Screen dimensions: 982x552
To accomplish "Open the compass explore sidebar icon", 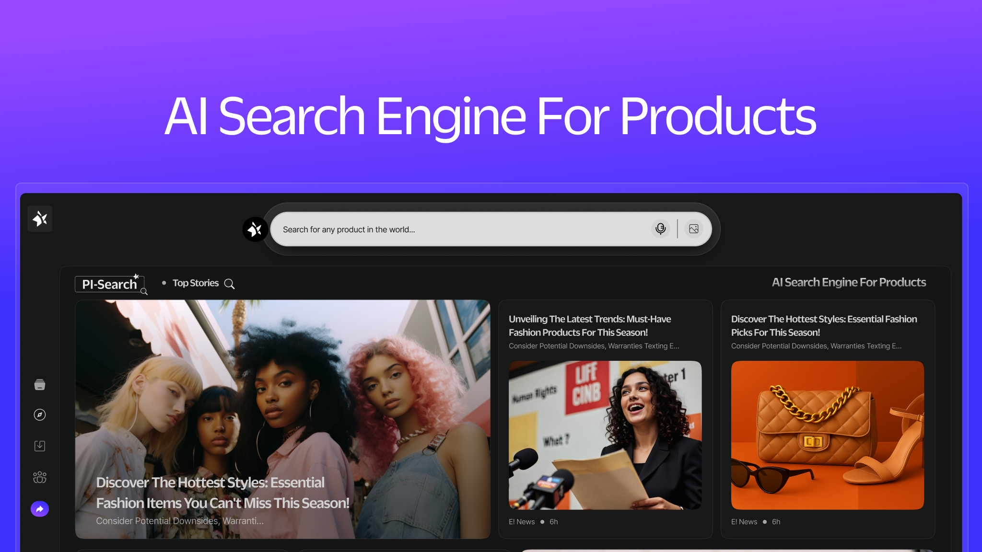I will (x=40, y=415).
